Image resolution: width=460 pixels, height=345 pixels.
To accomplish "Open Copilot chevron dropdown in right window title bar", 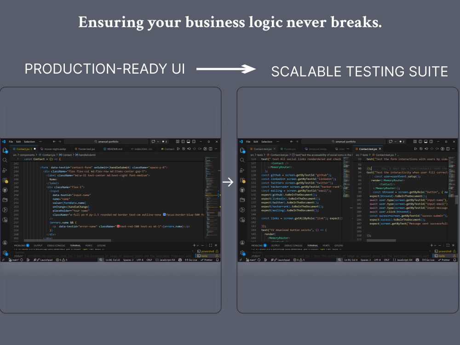I will (395, 142).
